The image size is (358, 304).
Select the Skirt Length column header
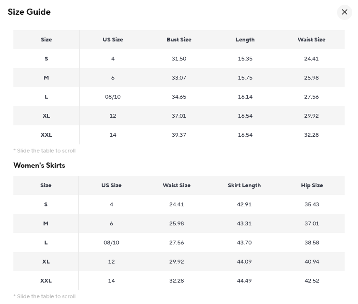(244, 185)
